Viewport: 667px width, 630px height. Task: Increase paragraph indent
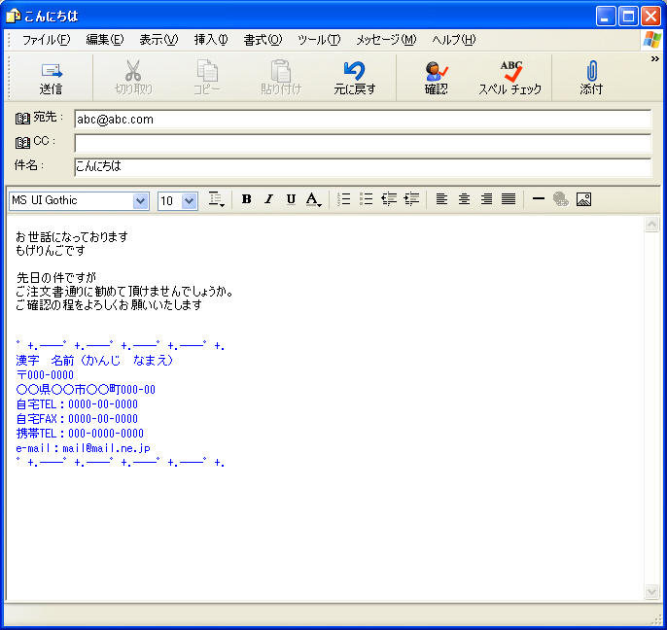tap(411, 199)
